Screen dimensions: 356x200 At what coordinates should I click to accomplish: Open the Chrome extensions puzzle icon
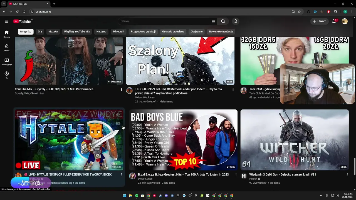tap(335, 12)
